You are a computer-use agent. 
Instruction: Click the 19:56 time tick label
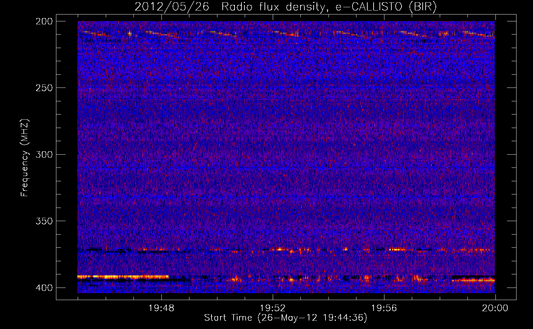click(384, 308)
